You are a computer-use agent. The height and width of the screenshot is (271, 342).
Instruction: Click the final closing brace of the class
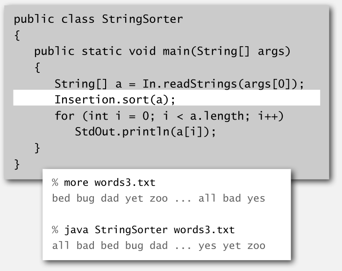click(x=17, y=164)
